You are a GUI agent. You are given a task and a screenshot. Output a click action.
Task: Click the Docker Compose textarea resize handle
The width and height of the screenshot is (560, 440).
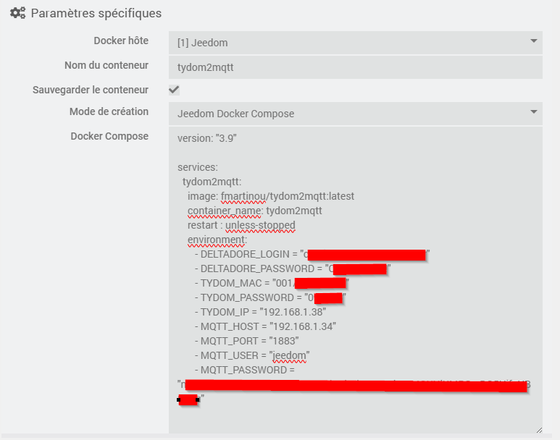[x=538, y=429]
